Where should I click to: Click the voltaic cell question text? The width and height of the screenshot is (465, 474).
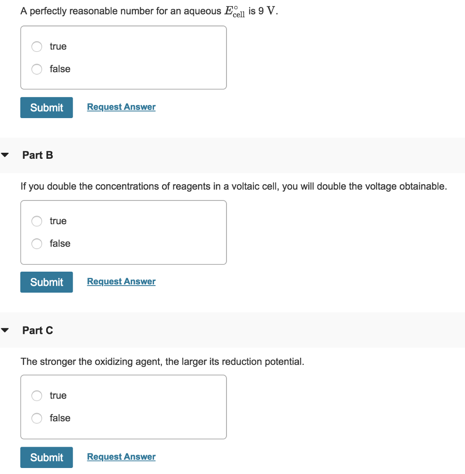click(x=233, y=186)
